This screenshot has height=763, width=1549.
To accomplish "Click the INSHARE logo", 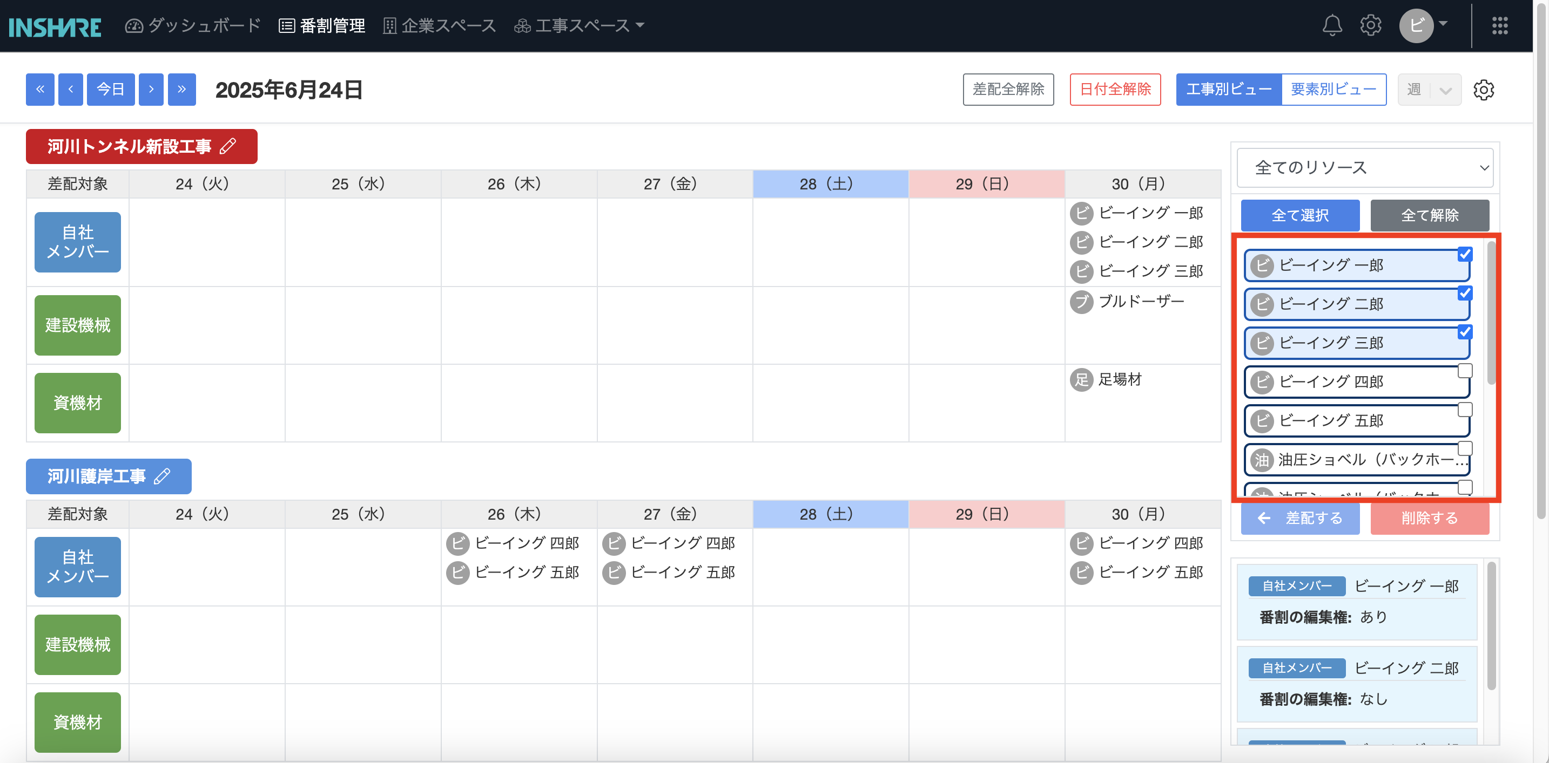I will (x=55, y=27).
